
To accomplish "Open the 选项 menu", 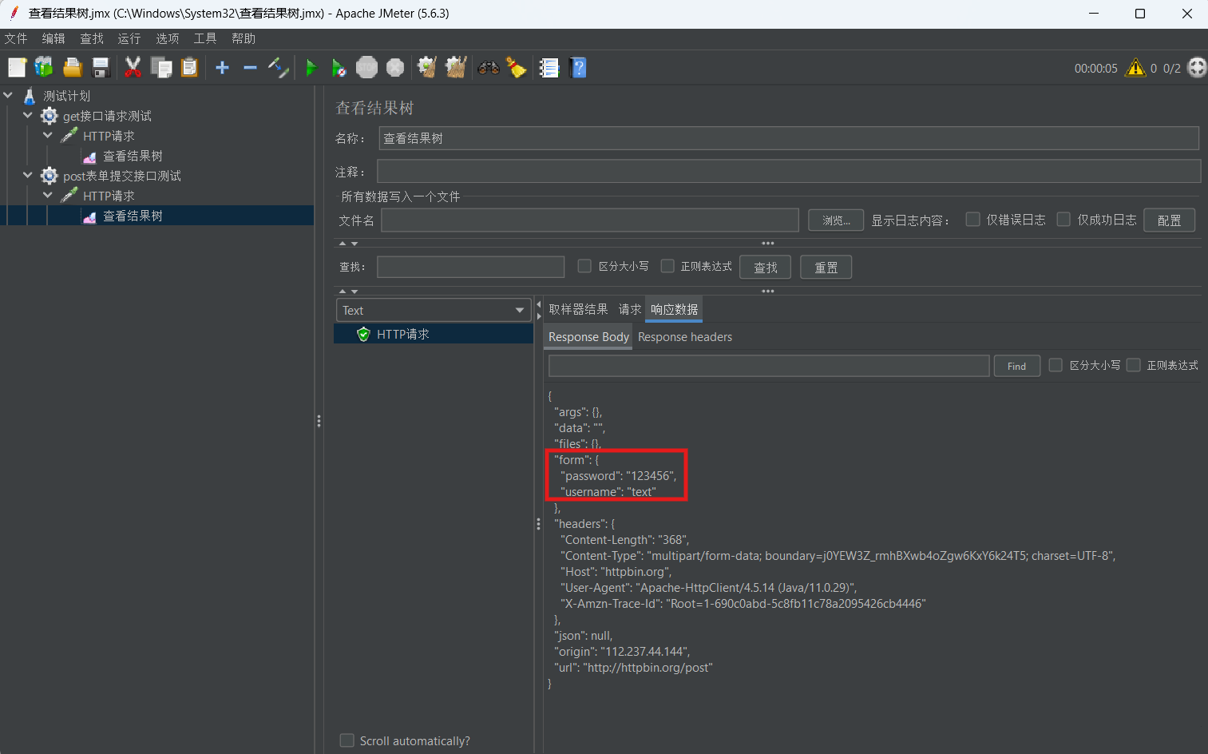I will [x=168, y=38].
